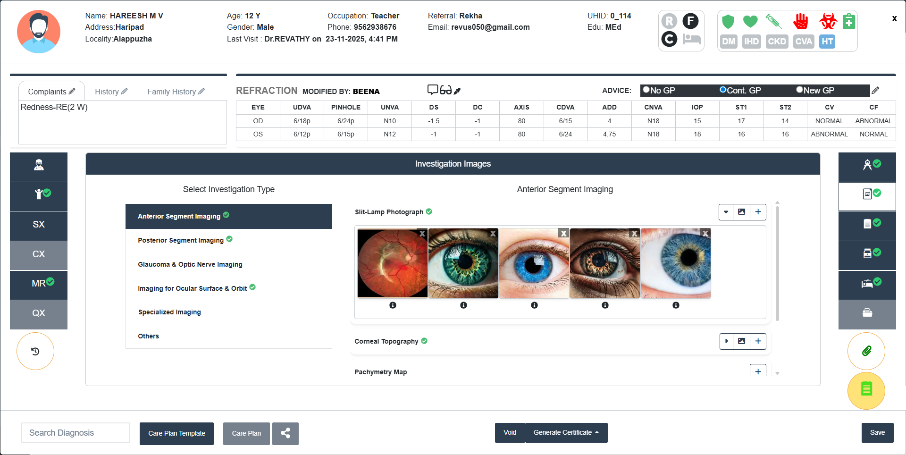
Task: Choose the New GP radio option
Action: point(799,90)
